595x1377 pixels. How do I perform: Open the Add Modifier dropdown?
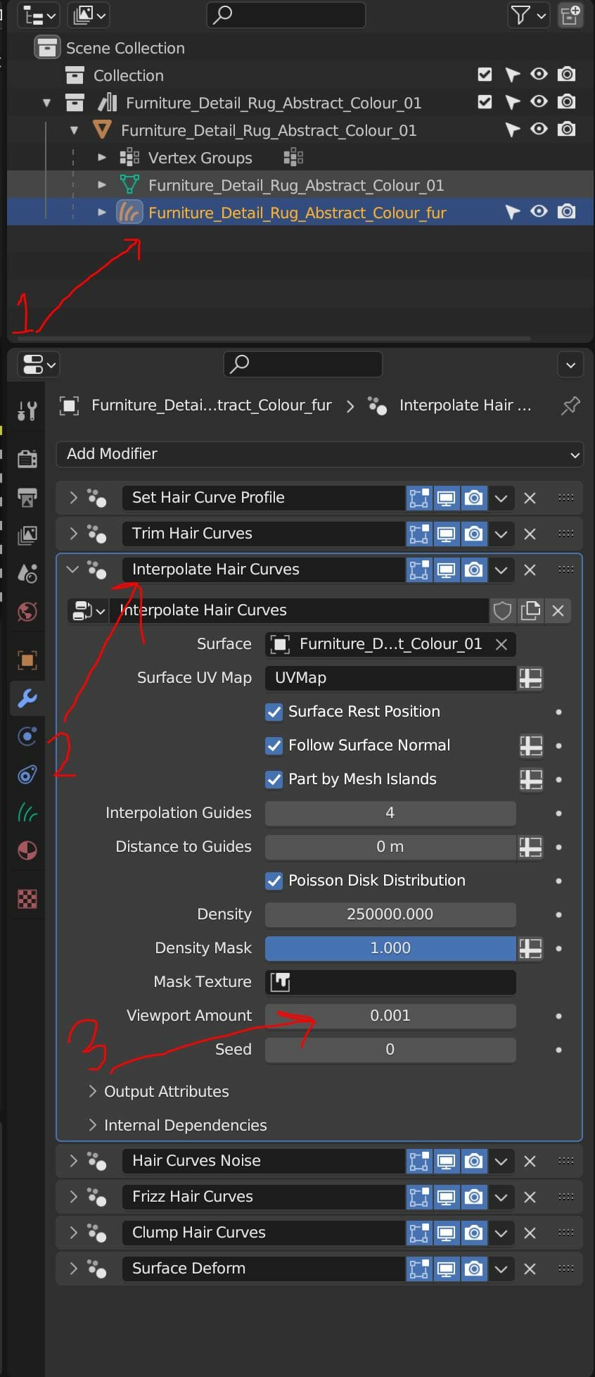click(319, 454)
